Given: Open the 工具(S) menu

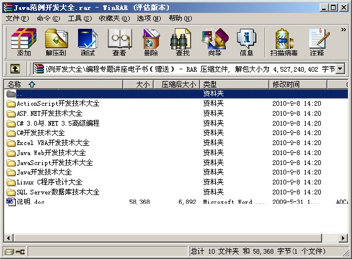Looking at the screenshot, I should tap(80, 18).
